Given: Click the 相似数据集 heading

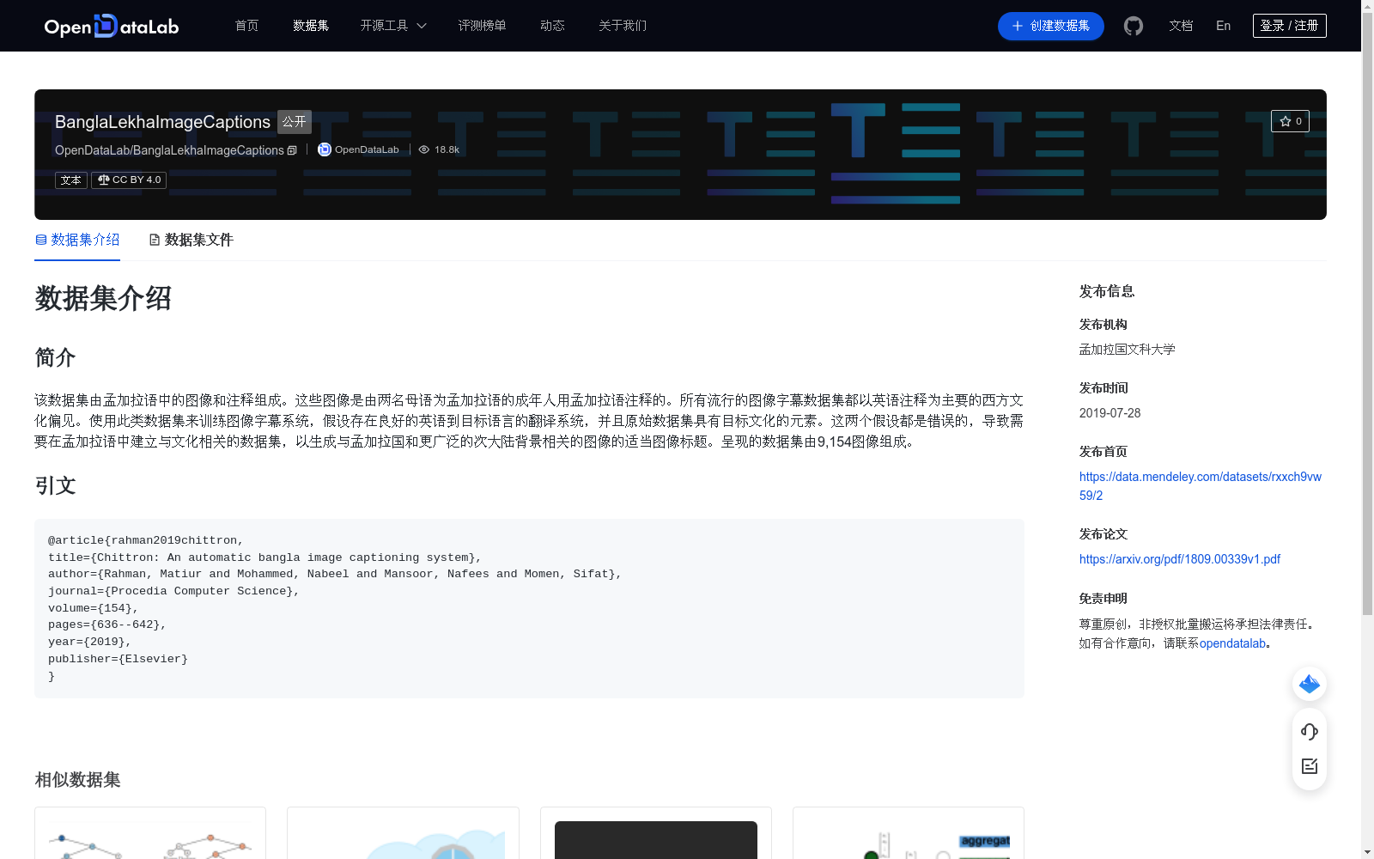Looking at the screenshot, I should pyautogui.click(x=77, y=780).
